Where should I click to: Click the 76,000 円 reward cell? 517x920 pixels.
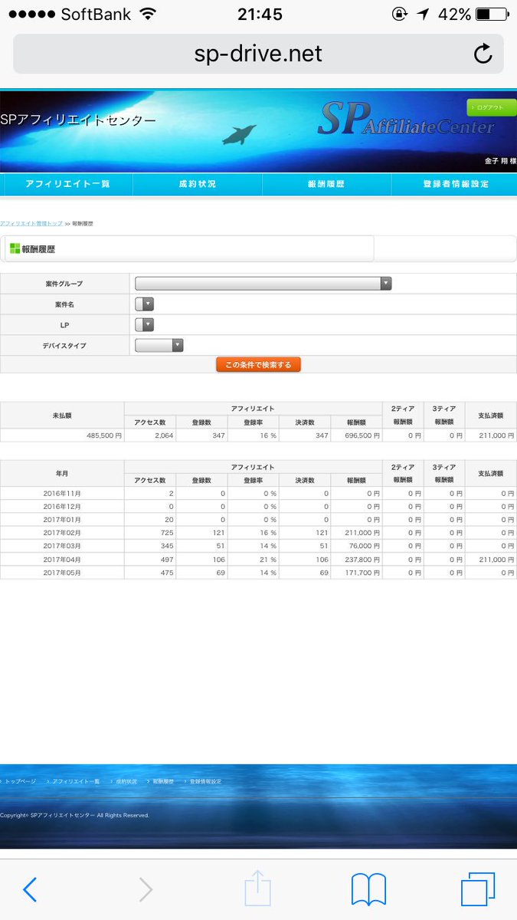356,547
